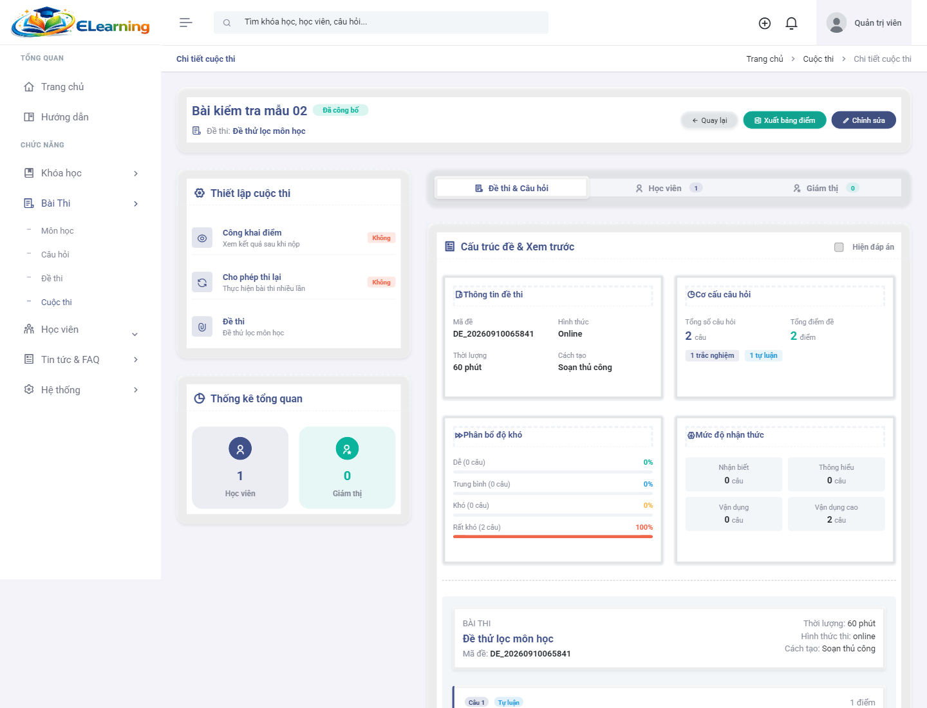
Task: Open the Câu hỏi submenu item
Action: tap(55, 255)
